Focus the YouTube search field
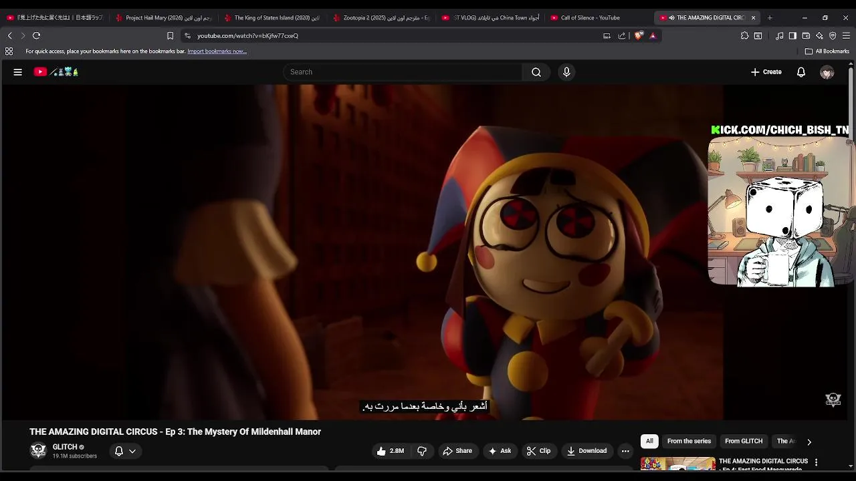The image size is (856, 481). (403, 72)
